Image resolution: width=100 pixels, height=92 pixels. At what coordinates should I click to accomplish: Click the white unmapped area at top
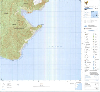pyautogui.click(x=38, y=2)
